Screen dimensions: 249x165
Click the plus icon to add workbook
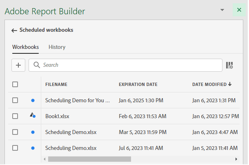pos(18,65)
